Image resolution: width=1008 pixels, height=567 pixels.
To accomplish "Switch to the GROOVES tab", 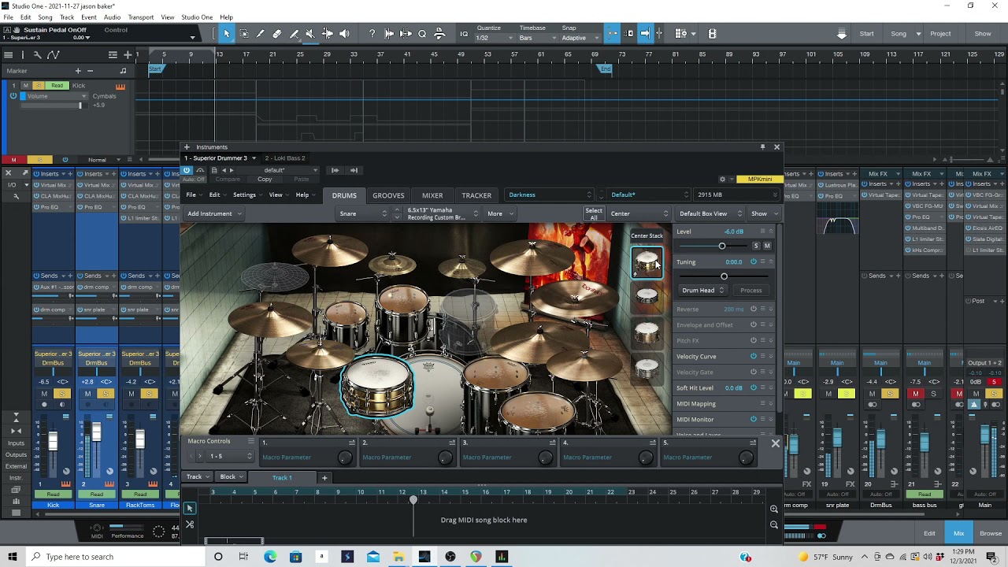I will pyautogui.click(x=388, y=195).
